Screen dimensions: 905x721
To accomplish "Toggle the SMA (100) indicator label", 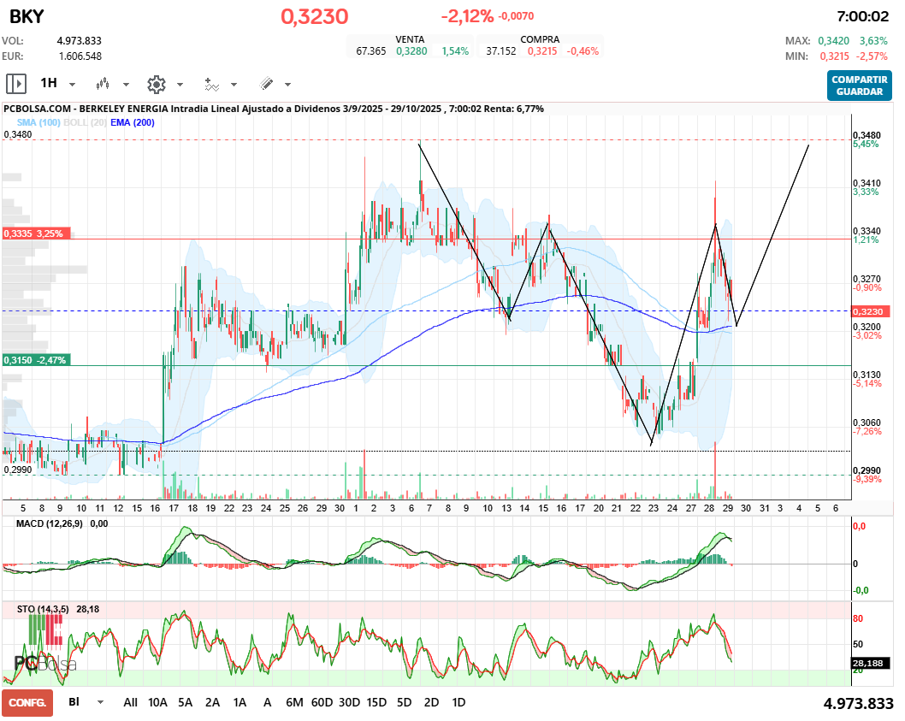I will pos(38,122).
